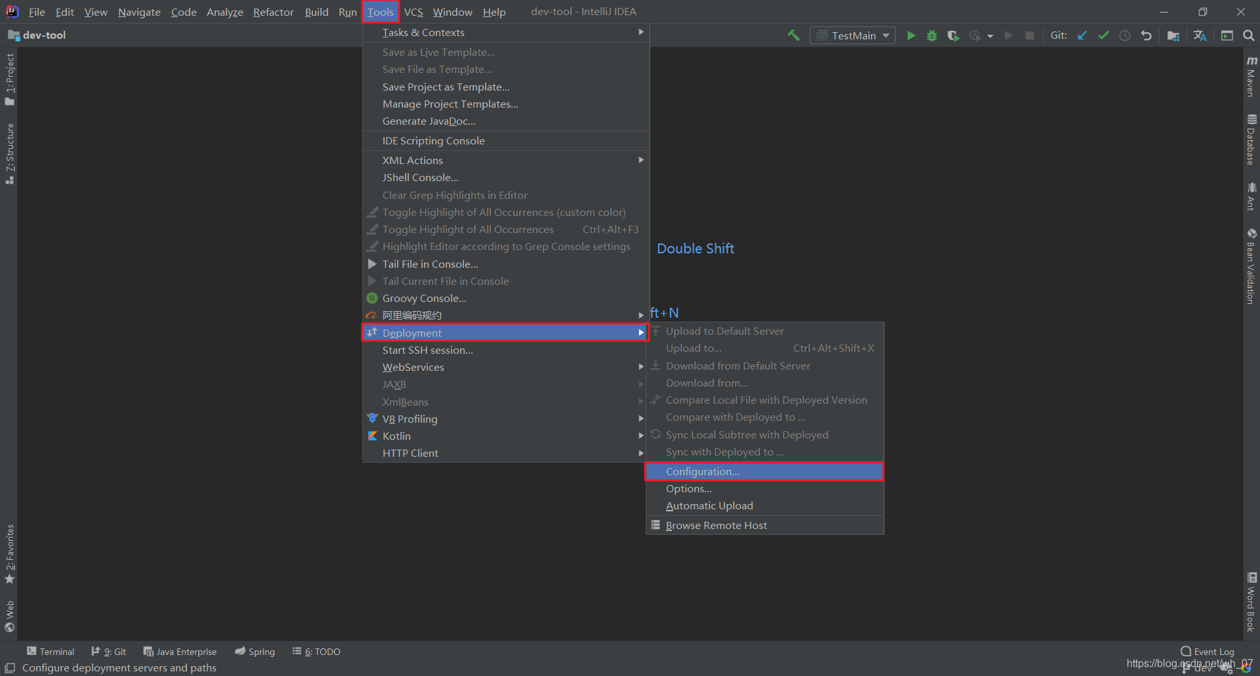Open the Refactor menu
Image resolution: width=1260 pixels, height=676 pixels.
[273, 12]
